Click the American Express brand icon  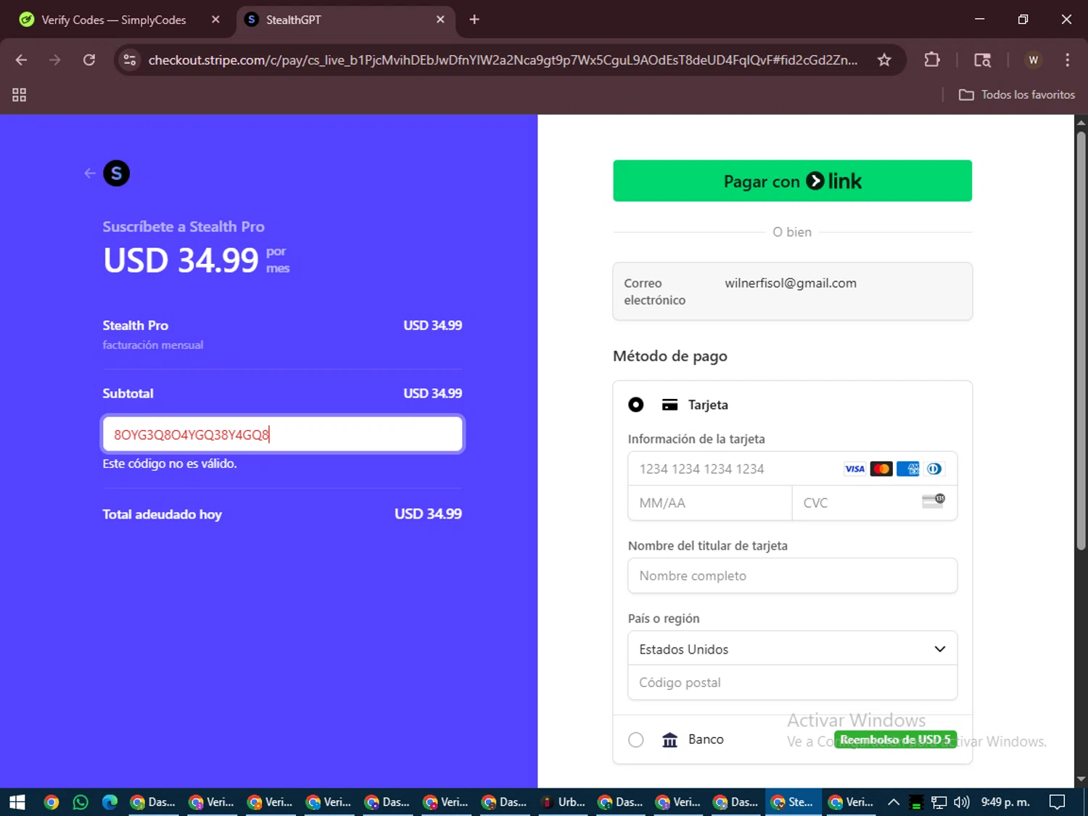click(x=908, y=469)
